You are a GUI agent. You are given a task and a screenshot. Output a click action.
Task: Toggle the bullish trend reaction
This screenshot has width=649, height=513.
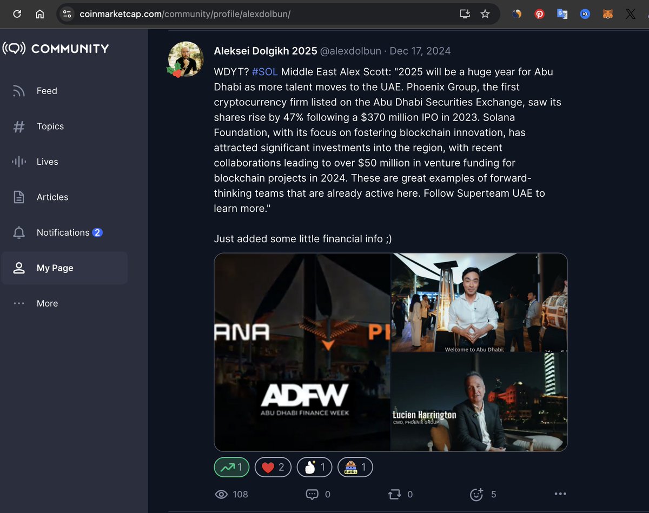(231, 467)
